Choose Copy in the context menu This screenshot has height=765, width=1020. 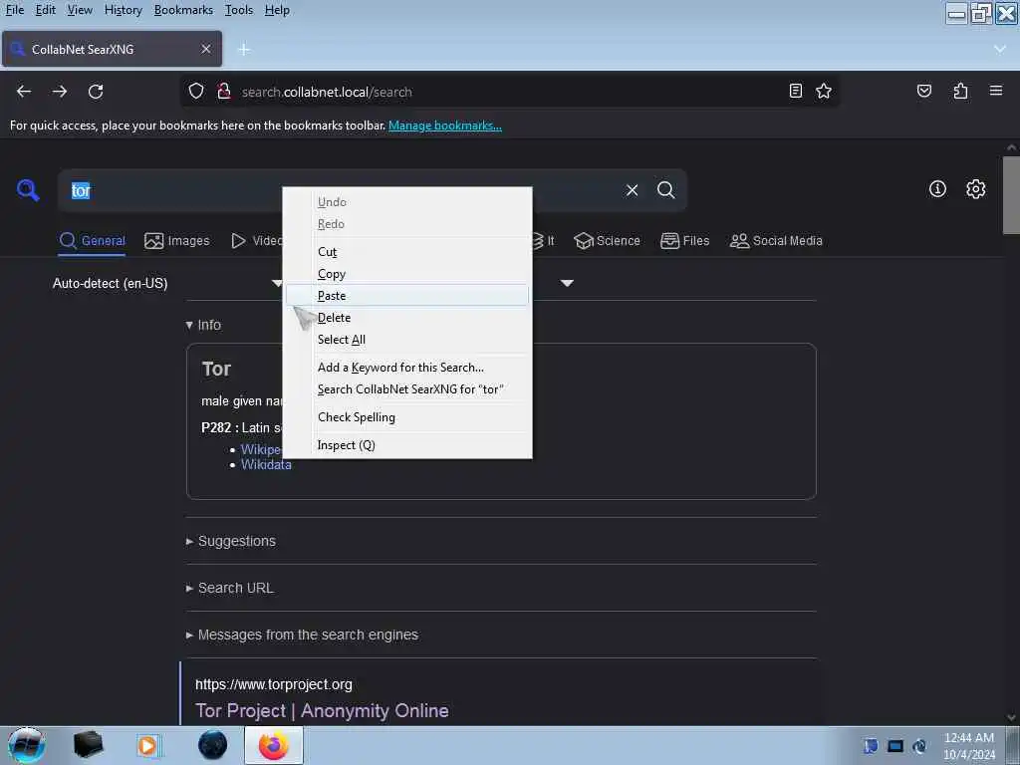pyautogui.click(x=407, y=274)
